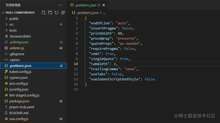This screenshot has height=123, width=220.
Task: Click the breadcrumb chevron separator
Action: click(x=101, y=13)
